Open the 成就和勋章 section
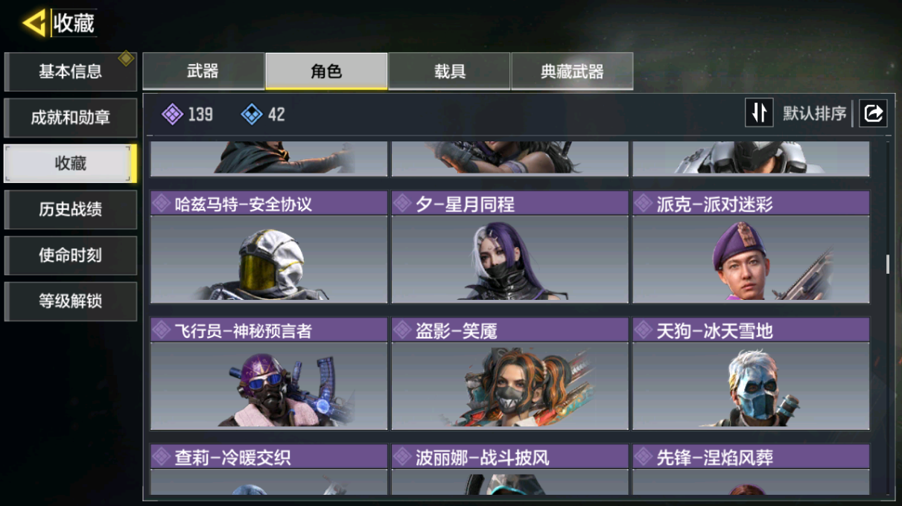Image resolution: width=902 pixels, height=506 pixels. 70,118
